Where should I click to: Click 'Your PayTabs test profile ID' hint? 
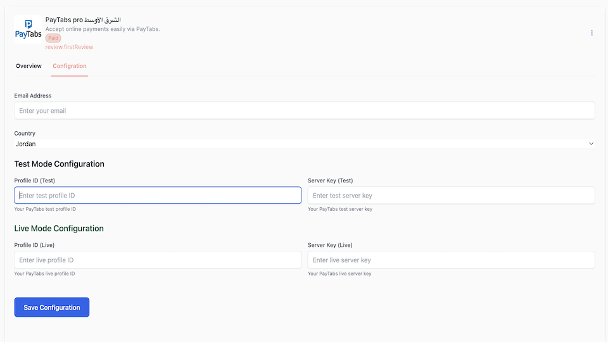coord(45,209)
